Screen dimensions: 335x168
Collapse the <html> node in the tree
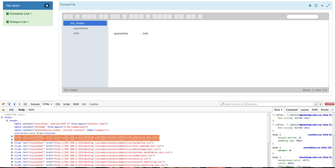(2, 117)
